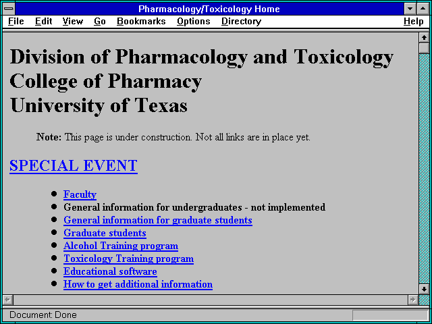Click the Document: Done status text
The image size is (432, 324).
click(x=43, y=315)
